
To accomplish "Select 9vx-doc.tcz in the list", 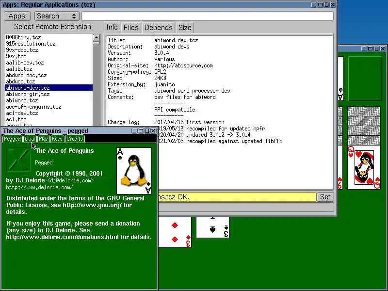I will pos(48,50).
